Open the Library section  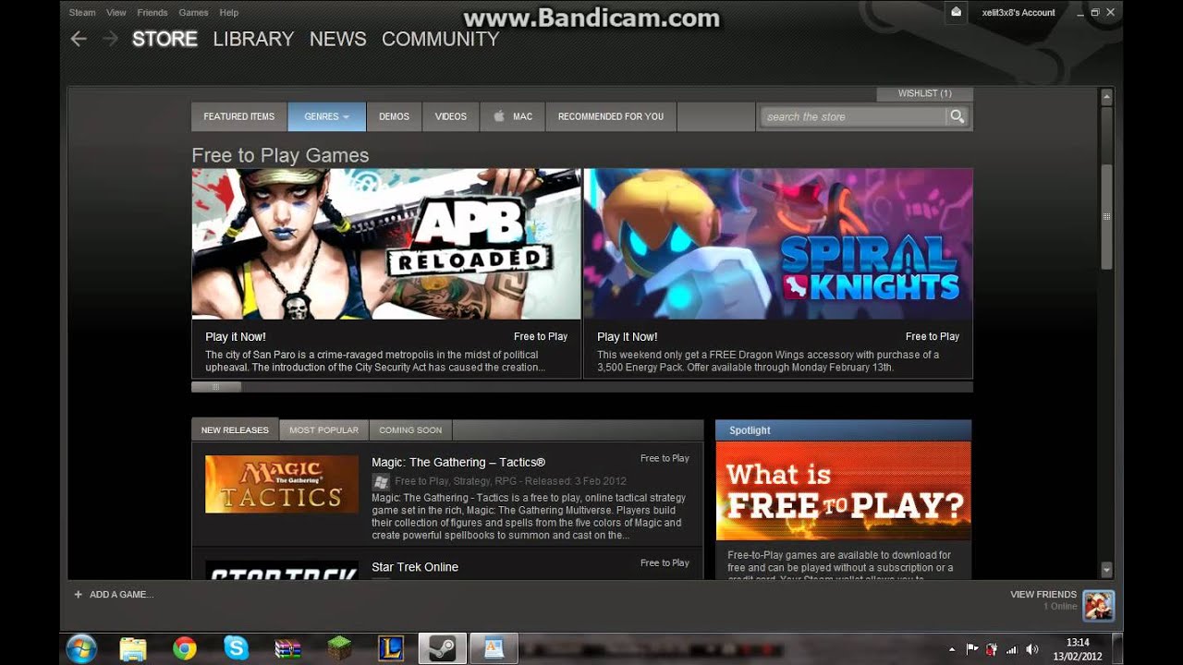[x=253, y=39]
